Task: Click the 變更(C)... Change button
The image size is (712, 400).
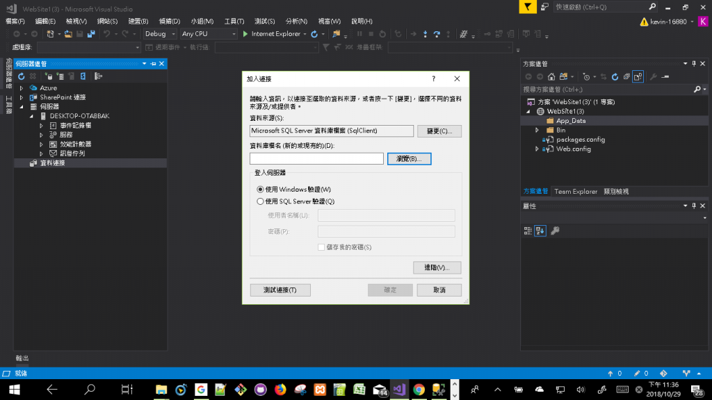Action: 439,131
